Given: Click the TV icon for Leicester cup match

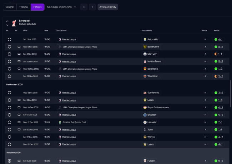Looking at the screenshot, I should (19, 122).
